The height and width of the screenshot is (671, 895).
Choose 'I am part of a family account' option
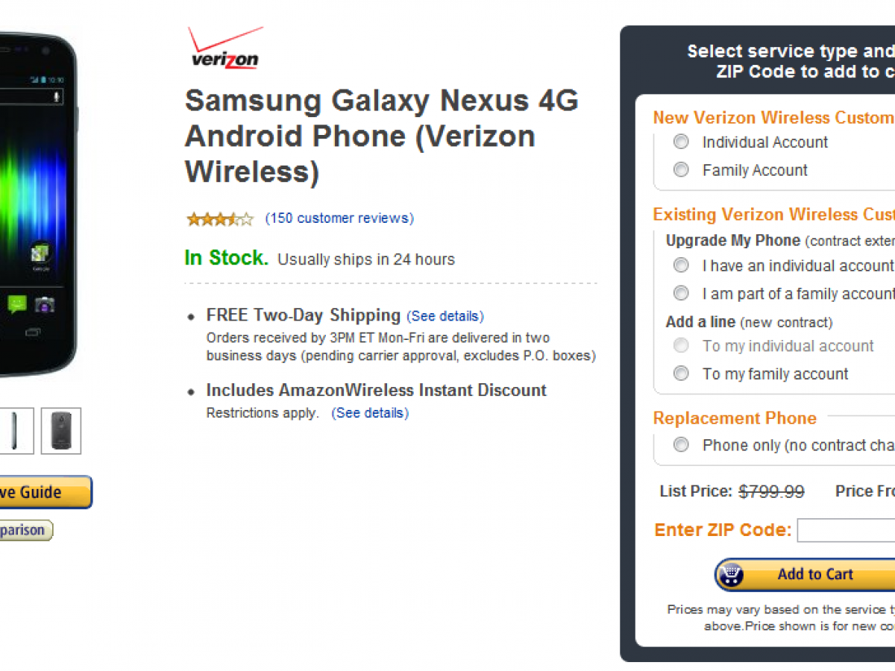pyautogui.click(x=681, y=294)
